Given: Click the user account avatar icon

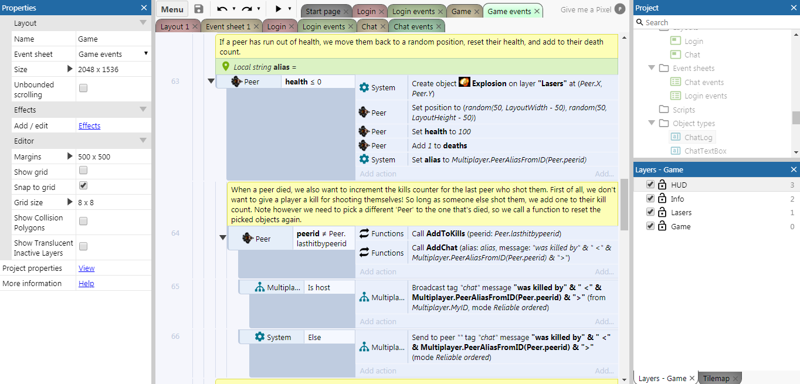Looking at the screenshot, I should 619,9.
